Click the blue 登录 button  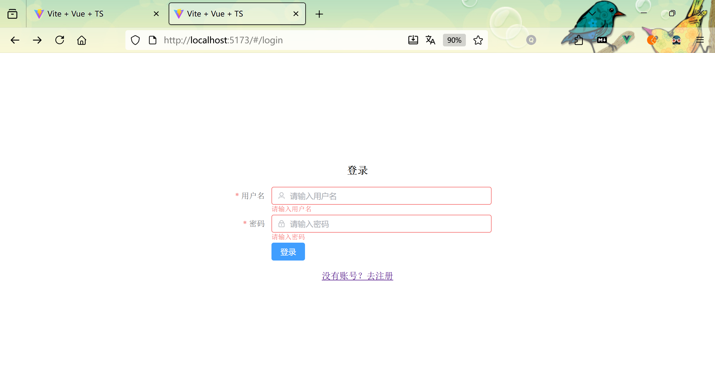coord(288,252)
